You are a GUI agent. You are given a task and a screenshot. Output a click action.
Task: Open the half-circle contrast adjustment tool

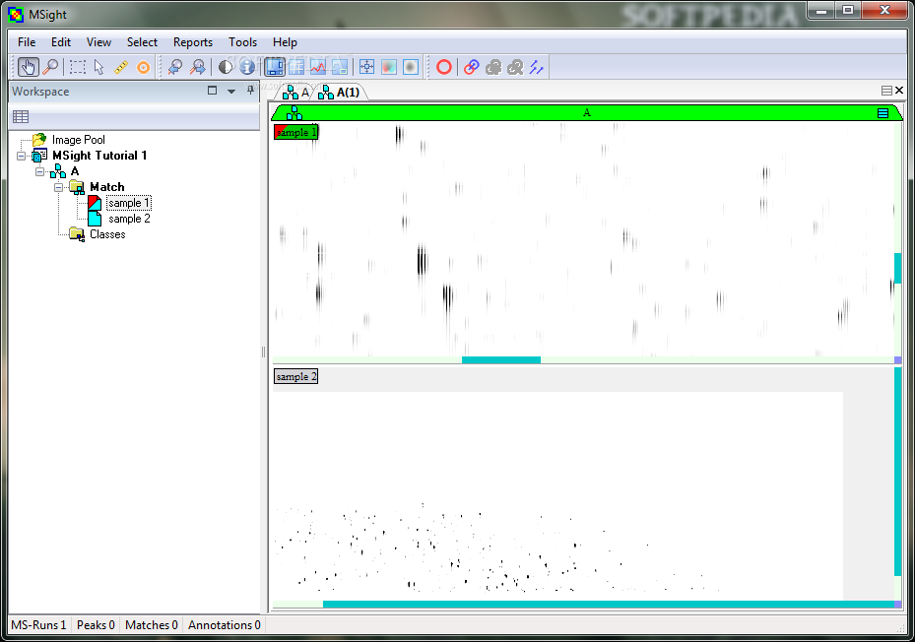click(226, 67)
